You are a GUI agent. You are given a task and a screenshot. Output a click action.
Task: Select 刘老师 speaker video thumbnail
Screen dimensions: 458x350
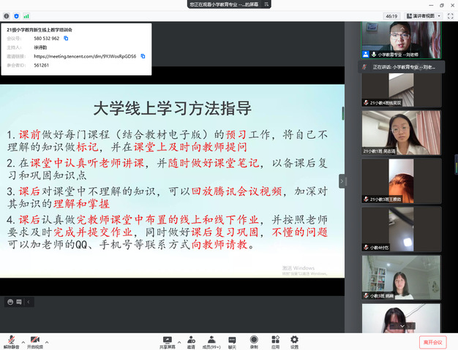pos(401,40)
